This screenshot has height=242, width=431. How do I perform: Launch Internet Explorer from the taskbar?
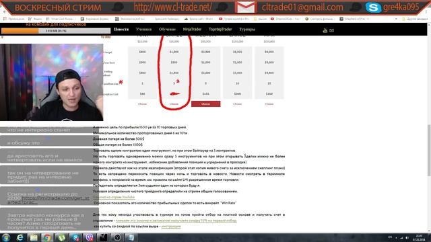point(20,237)
